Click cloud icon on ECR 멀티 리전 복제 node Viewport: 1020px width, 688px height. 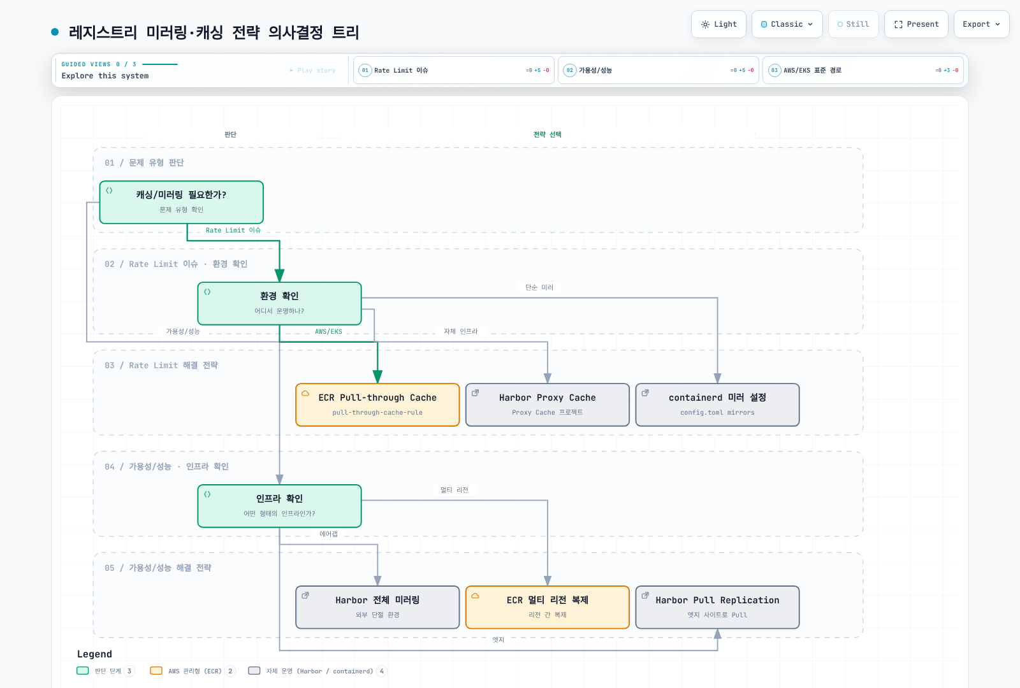pyautogui.click(x=475, y=596)
